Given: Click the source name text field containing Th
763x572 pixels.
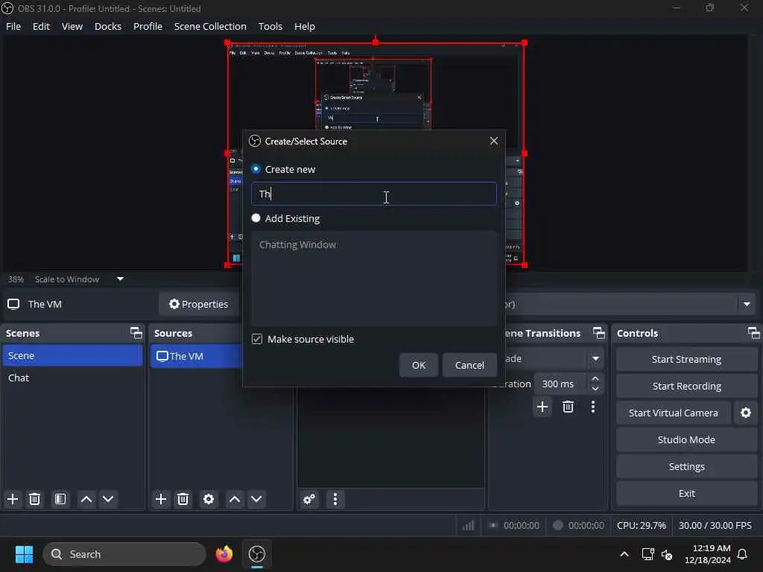Looking at the screenshot, I should coord(374,194).
